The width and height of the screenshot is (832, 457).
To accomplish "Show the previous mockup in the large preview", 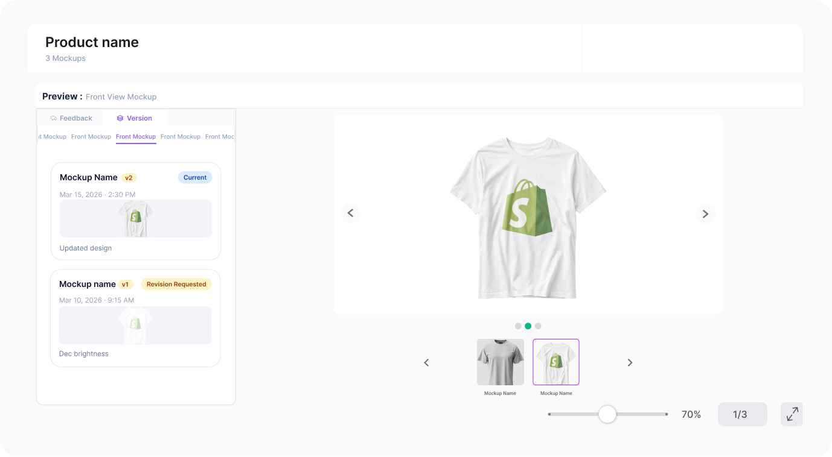I will 350,213.
